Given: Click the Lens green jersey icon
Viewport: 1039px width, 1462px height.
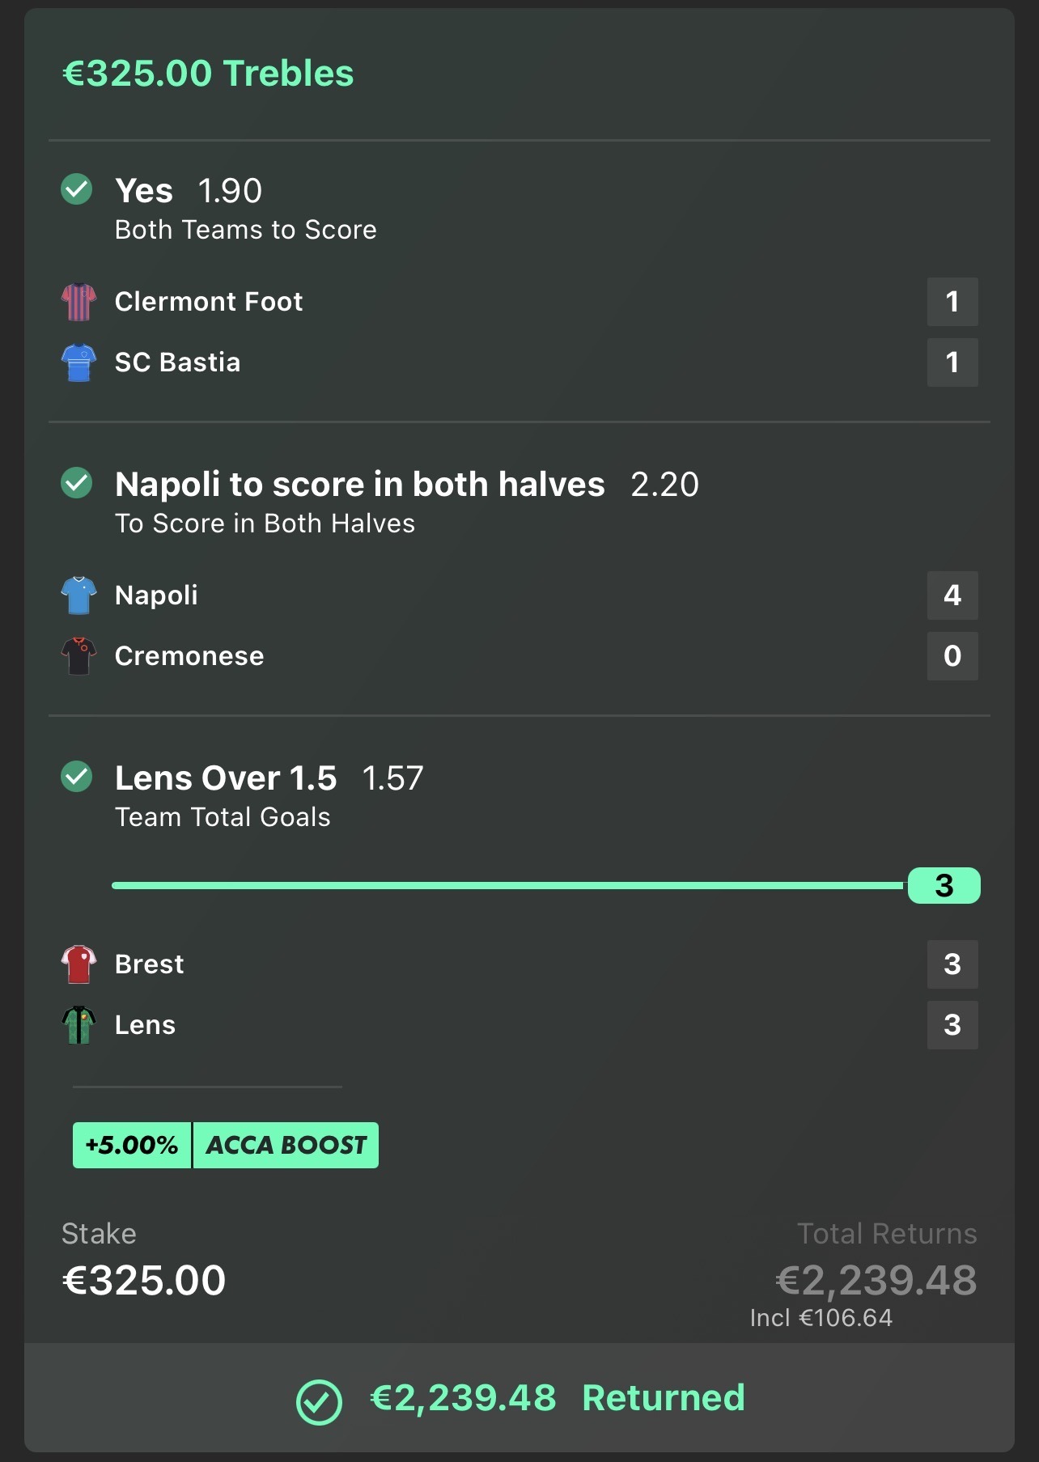Looking at the screenshot, I should click(78, 1025).
